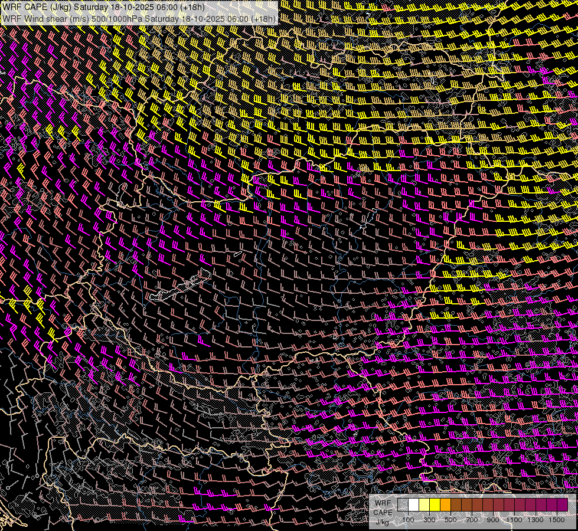Viewport: 578px width, 531px height.
Task: Select the rightmost purple CAPE legend swatch
Action: click(x=562, y=505)
